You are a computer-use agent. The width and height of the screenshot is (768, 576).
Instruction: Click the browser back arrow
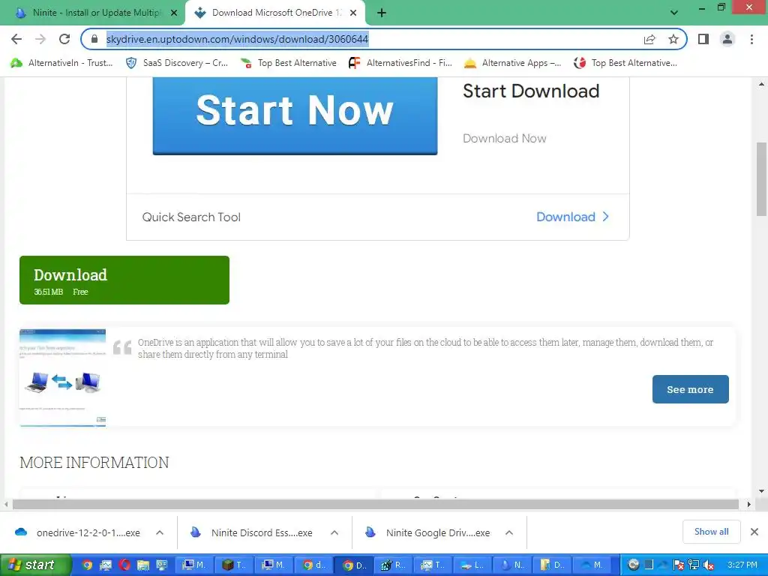16,39
